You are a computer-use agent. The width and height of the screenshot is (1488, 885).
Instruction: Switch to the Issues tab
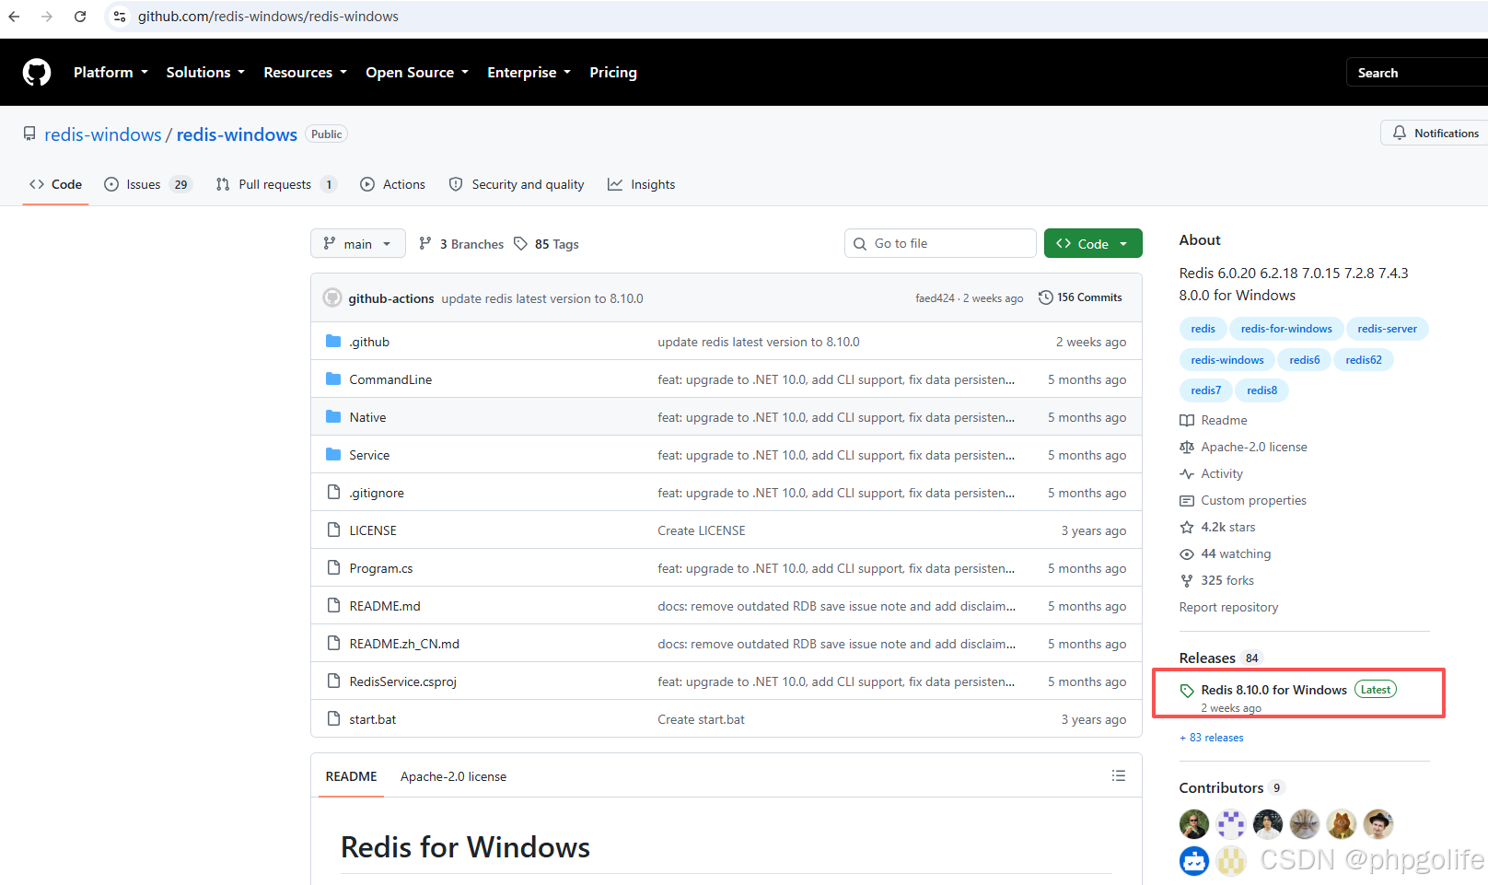click(147, 185)
